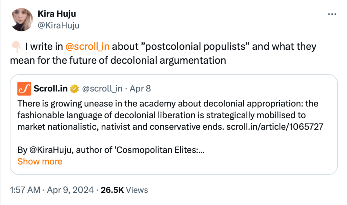The height and width of the screenshot is (205, 347).
Task: Click the gold verified badge next to Scroll.in
Action: [x=74, y=89]
